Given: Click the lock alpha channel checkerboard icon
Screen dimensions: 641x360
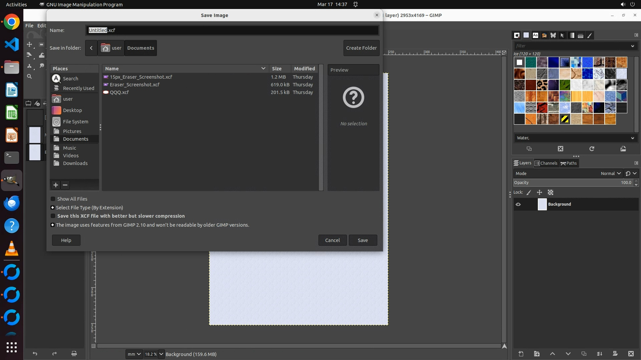Looking at the screenshot, I should 551,192.
